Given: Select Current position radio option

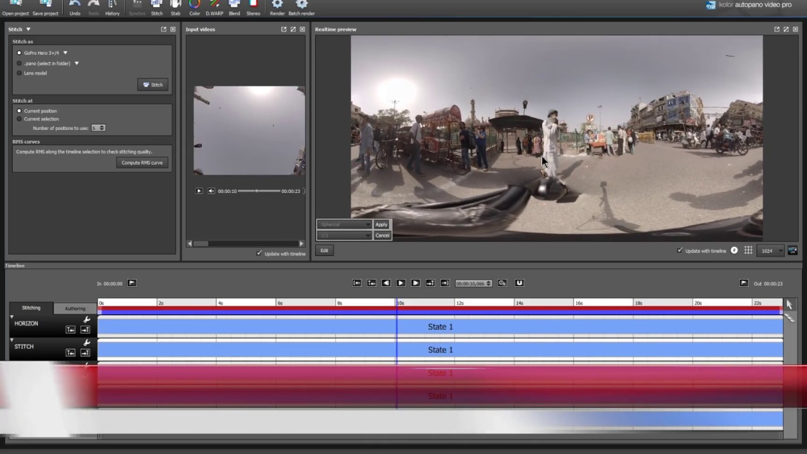Looking at the screenshot, I should click(19, 111).
